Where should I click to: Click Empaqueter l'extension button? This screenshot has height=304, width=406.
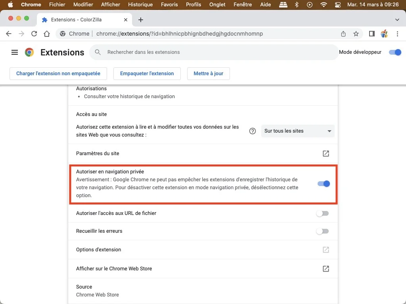(x=147, y=73)
